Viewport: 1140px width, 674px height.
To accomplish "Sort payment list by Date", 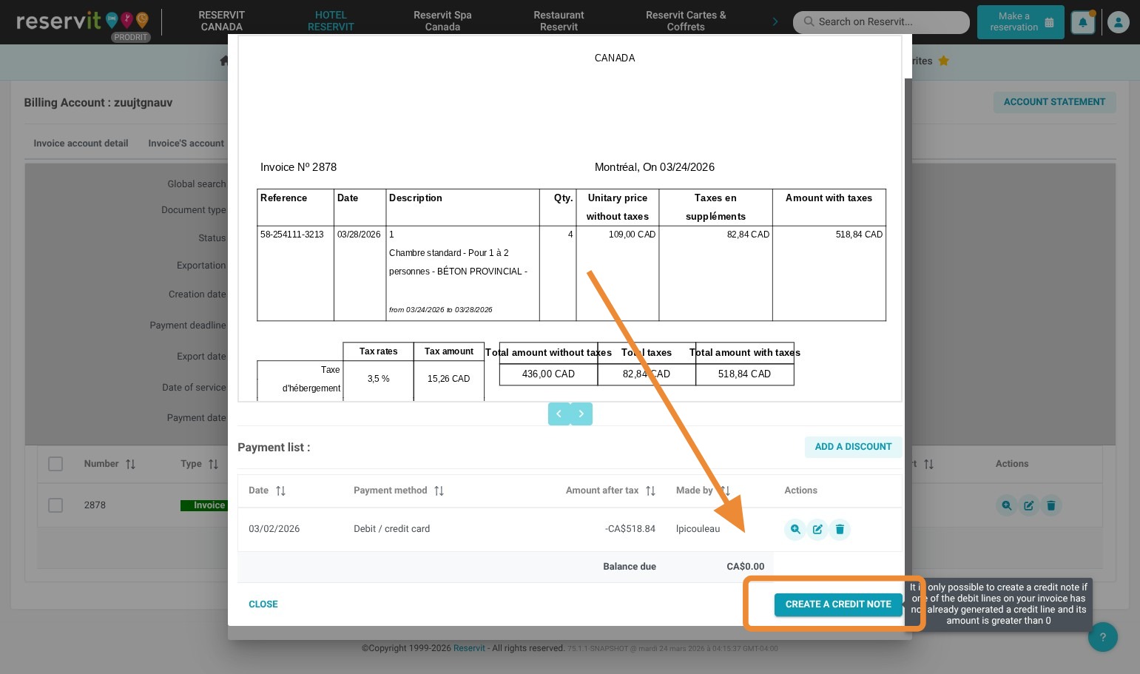I will point(280,491).
